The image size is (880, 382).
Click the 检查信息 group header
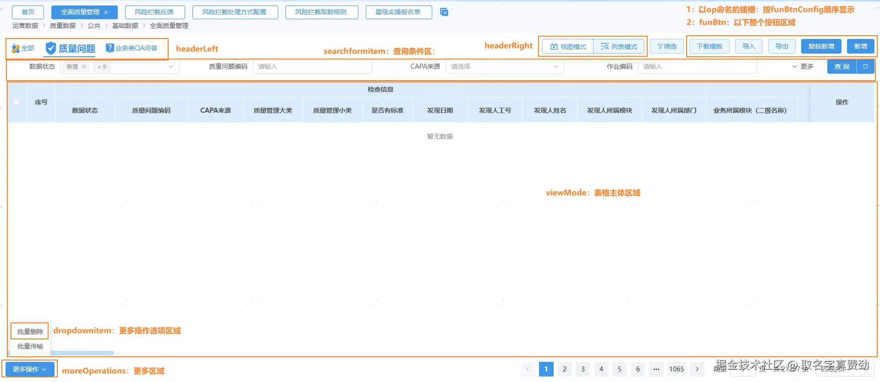(380, 90)
